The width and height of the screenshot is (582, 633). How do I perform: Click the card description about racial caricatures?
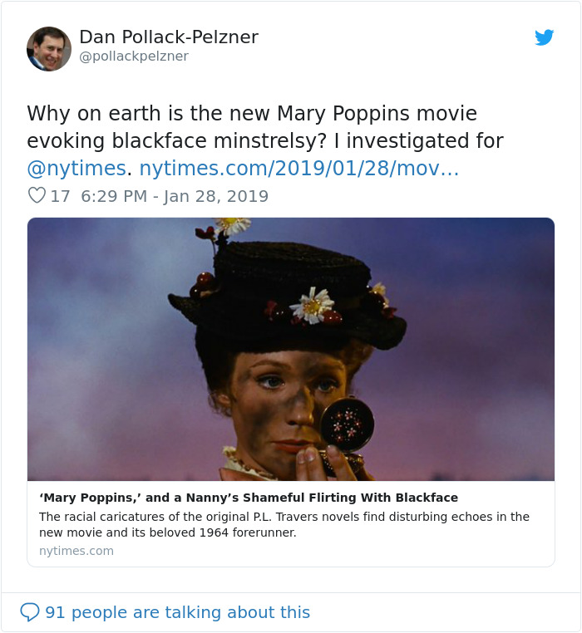(284, 524)
